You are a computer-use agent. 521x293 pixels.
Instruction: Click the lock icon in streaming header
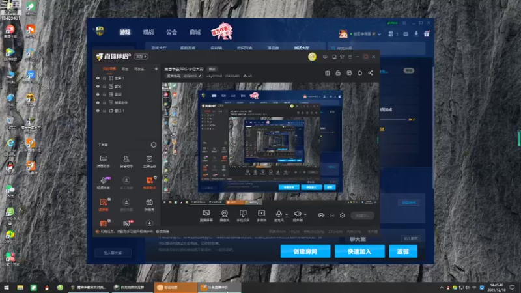(x=338, y=73)
